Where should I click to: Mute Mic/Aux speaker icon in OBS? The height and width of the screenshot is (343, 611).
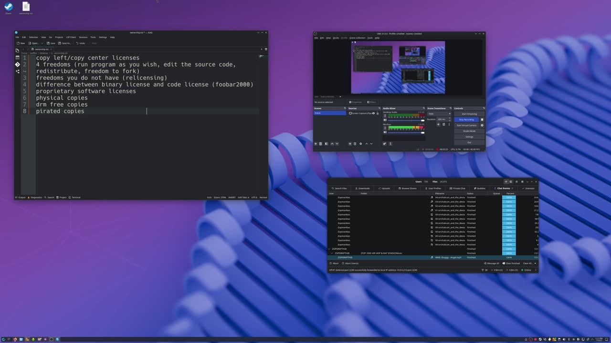pyautogui.click(x=385, y=132)
